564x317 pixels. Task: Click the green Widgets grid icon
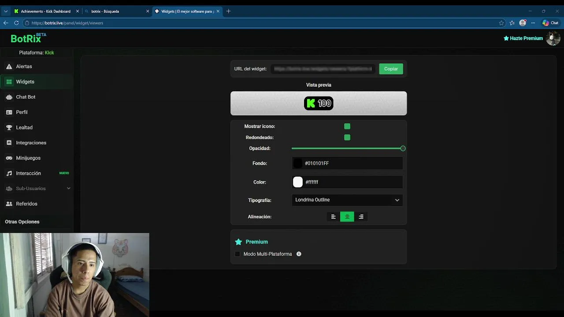click(9, 82)
